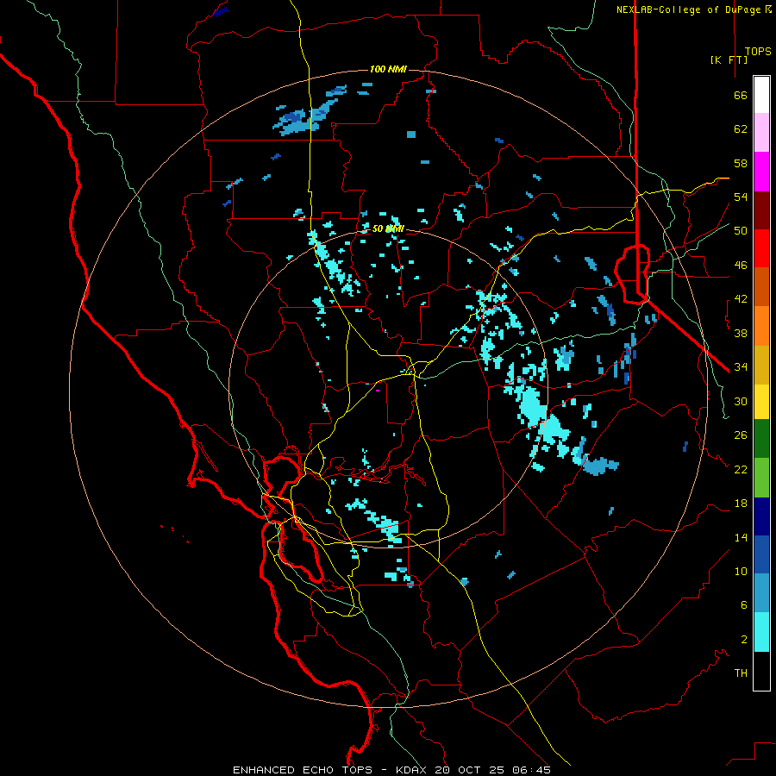Click the "38" legend value
The image size is (776, 776).
point(741,334)
